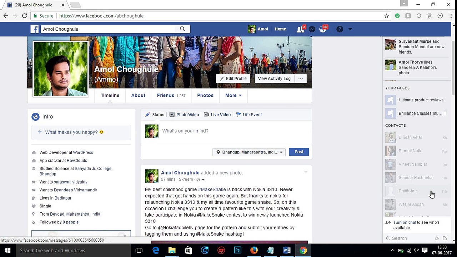Click the Windows taskbar search box
This screenshot has height=257, width=457.
(x=73, y=251)
